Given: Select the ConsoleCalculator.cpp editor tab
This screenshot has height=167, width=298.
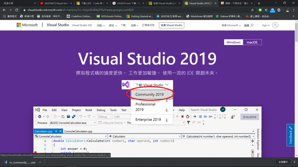Looking at the screenshot, I should coord(78,131).
